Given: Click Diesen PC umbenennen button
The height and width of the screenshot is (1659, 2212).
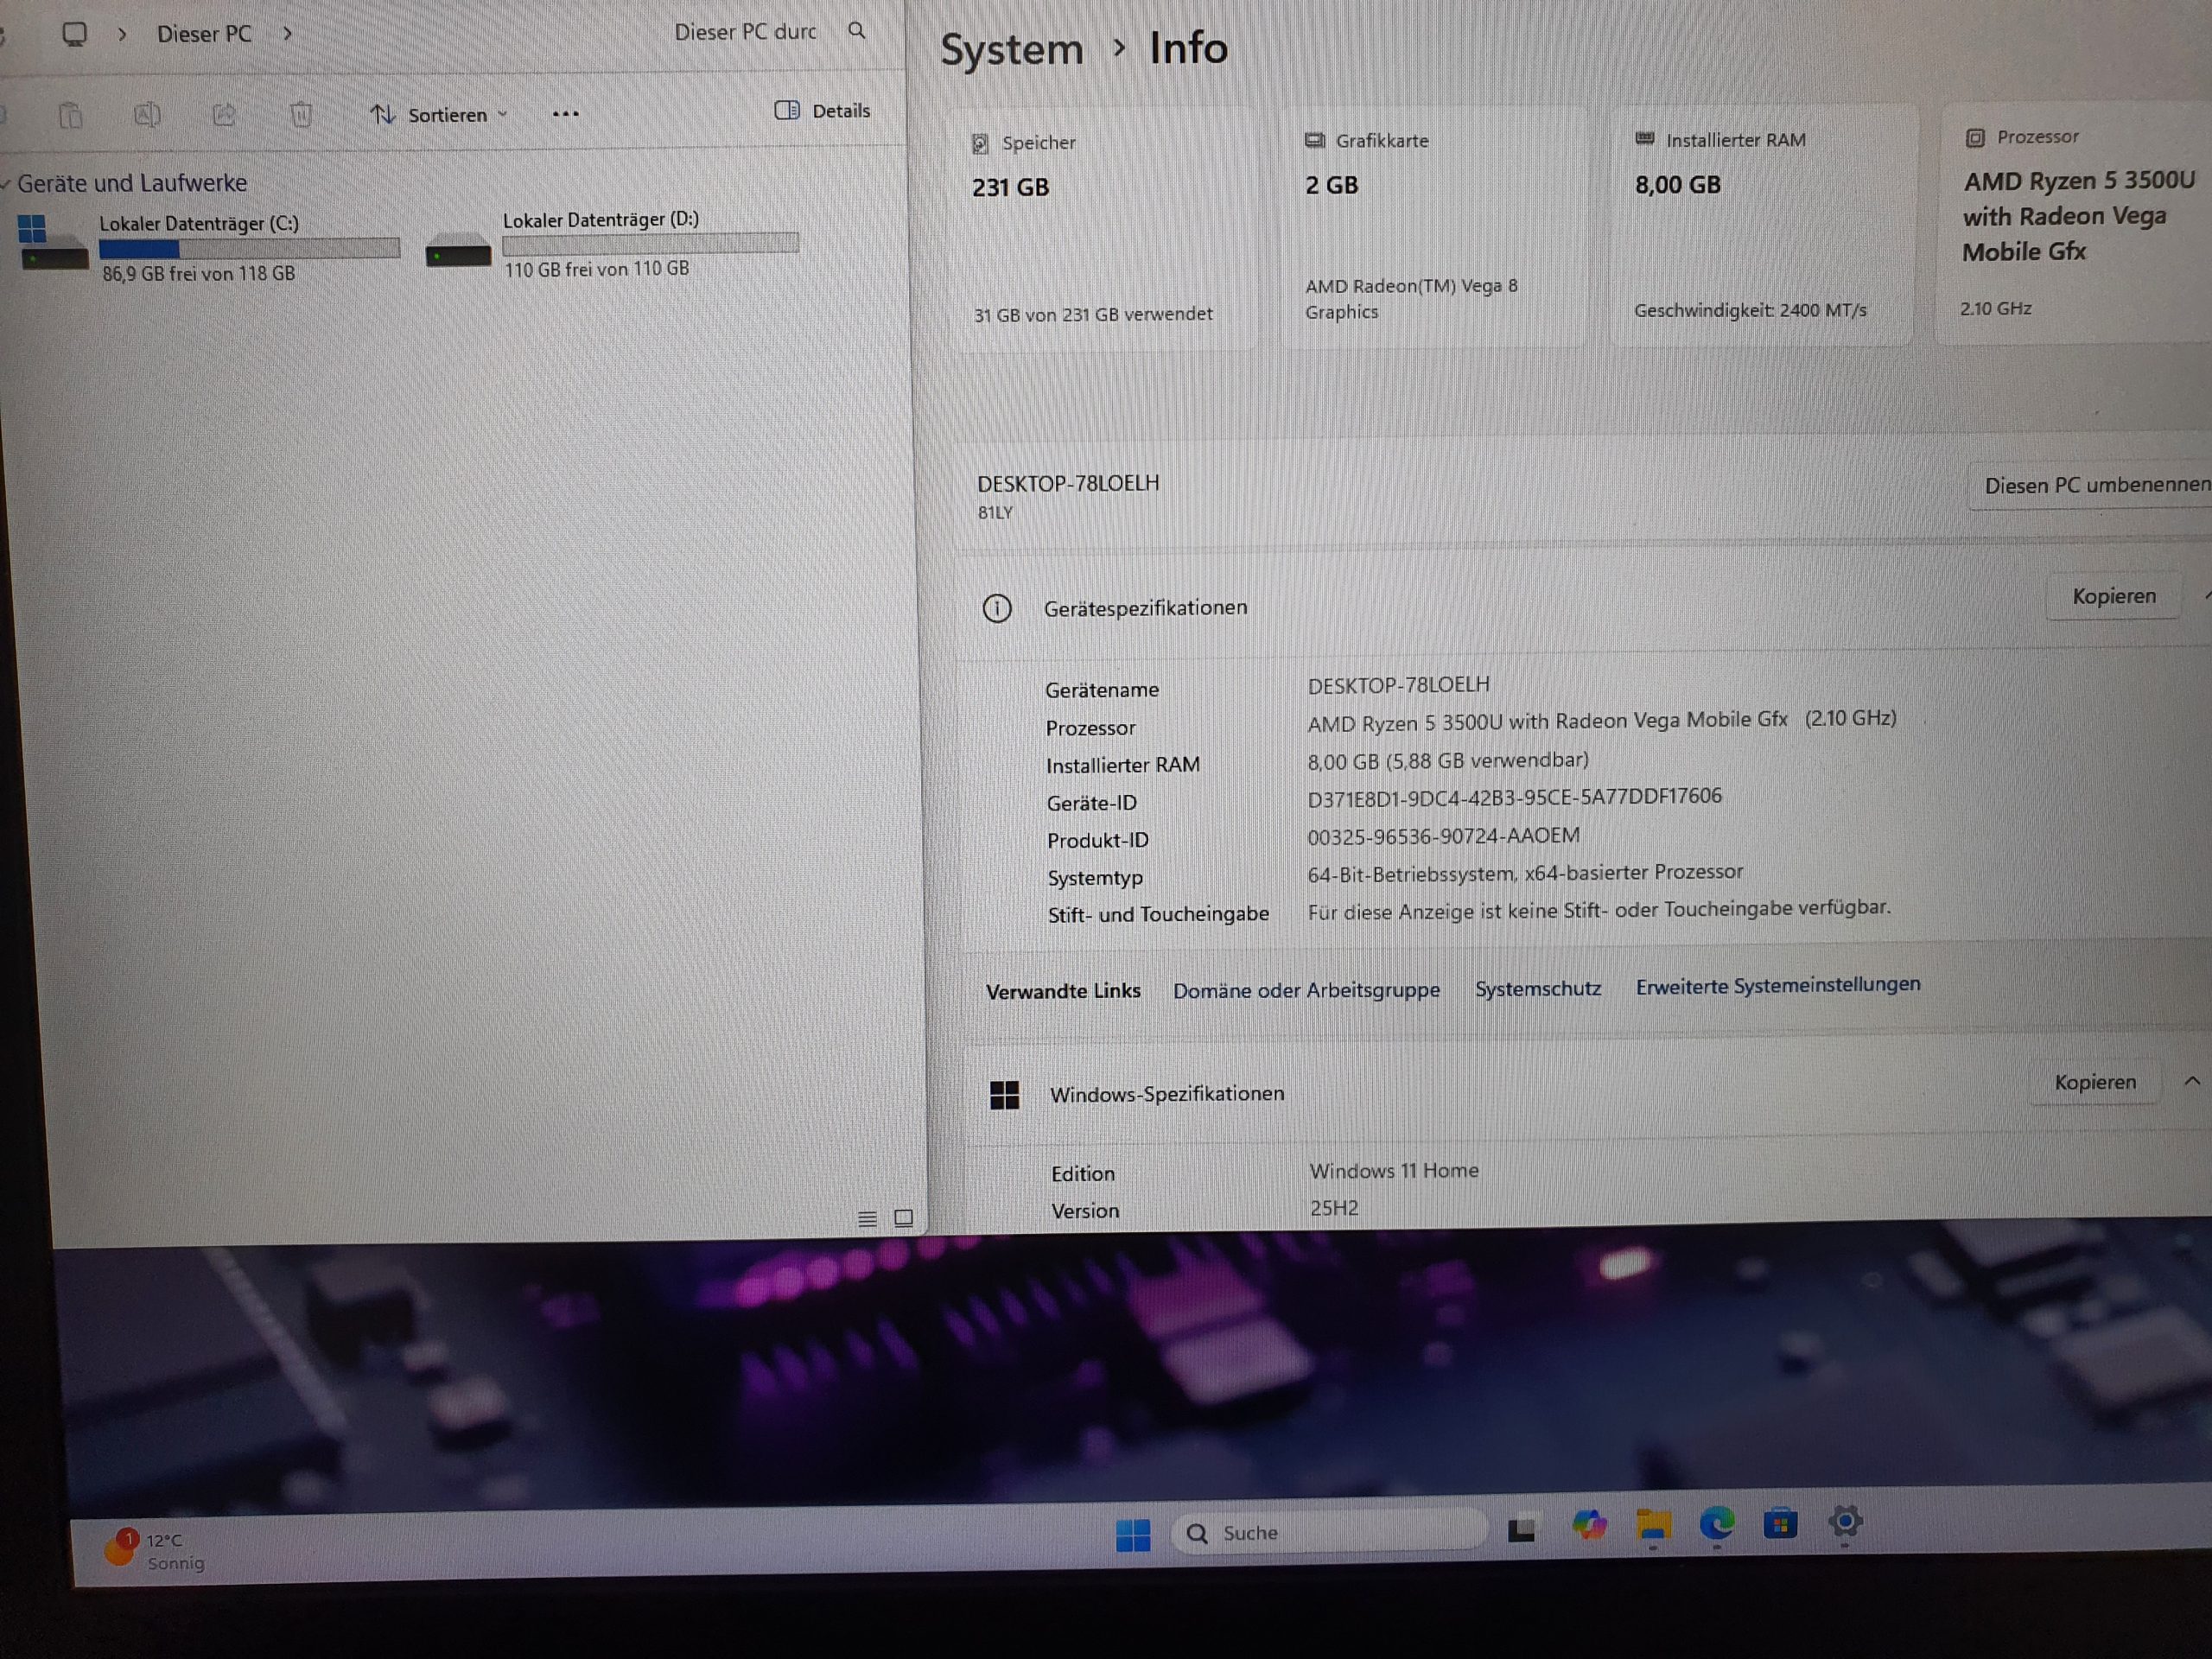Looking at the screenshot, I should [2095, 486].
